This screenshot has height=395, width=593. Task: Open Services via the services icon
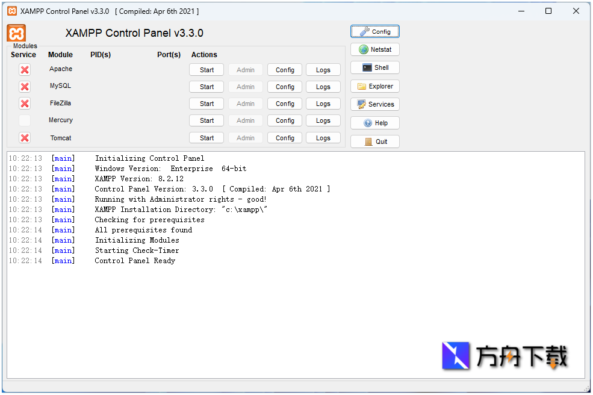tap(375, 104)
